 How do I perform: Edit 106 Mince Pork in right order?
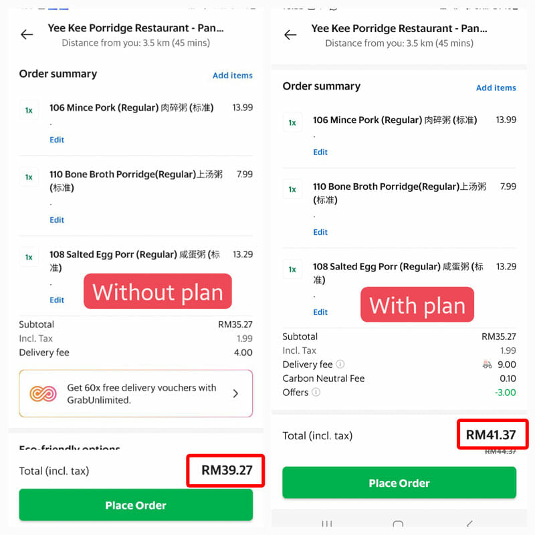320,152
